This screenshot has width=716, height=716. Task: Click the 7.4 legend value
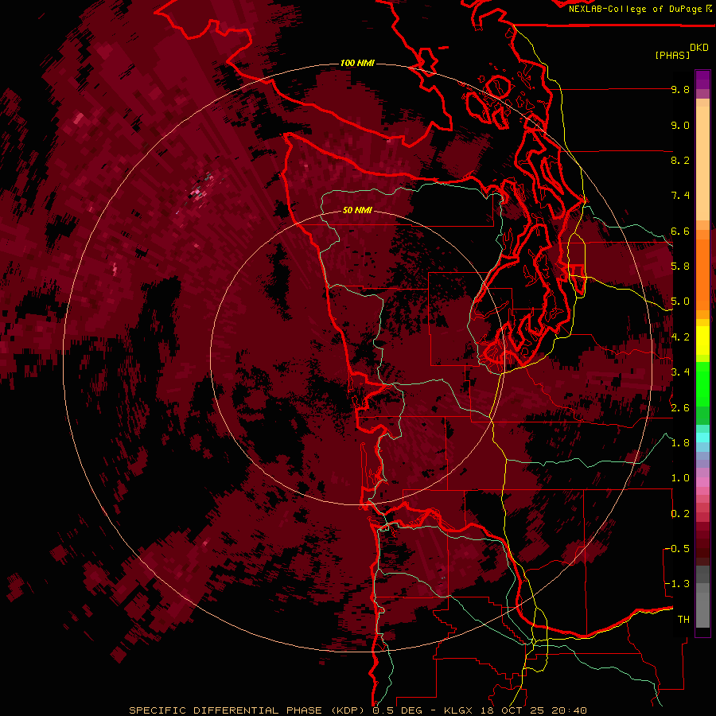[x=680, y=196]
